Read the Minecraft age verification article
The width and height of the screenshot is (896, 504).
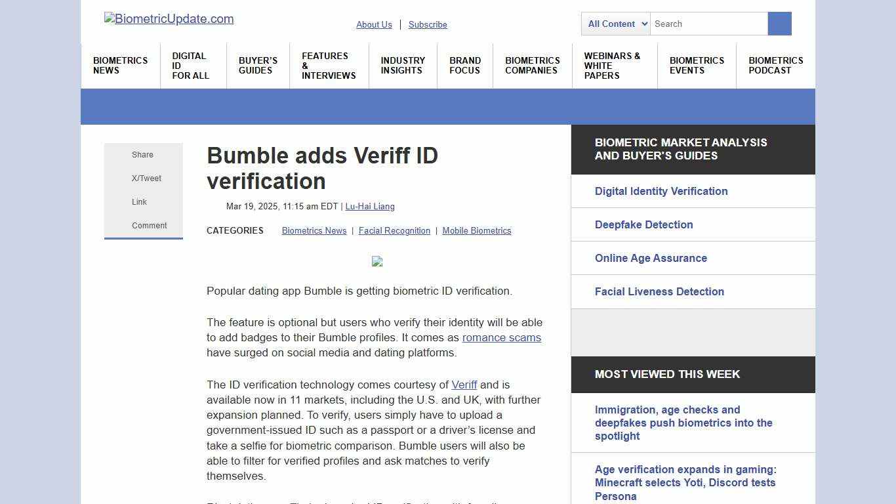[685, 482]
